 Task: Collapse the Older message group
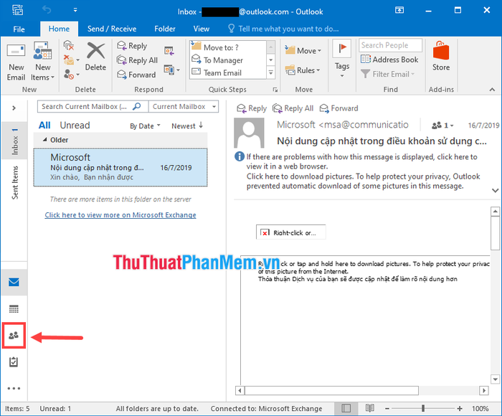click(45, 140)
